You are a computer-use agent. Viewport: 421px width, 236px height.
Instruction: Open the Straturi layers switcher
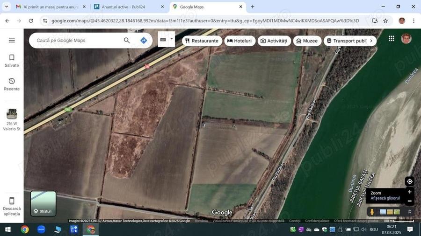coord(43,203)
